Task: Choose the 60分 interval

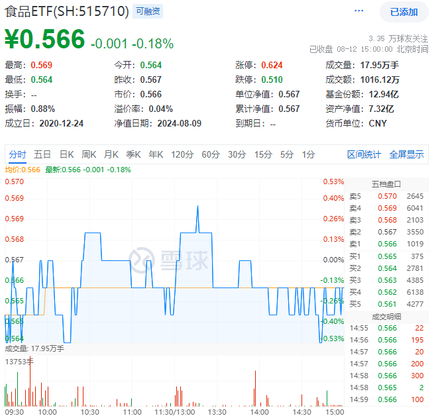Action: (210, 154)
